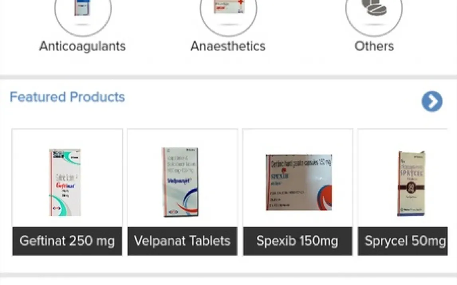This screenshot has height=285, width=457.
Task: Click the Geftinat 250 mg caption
Action: (67, 241)
